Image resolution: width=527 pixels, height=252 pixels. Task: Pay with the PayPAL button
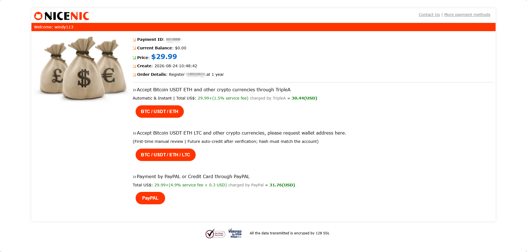click(x=150, y=198)
